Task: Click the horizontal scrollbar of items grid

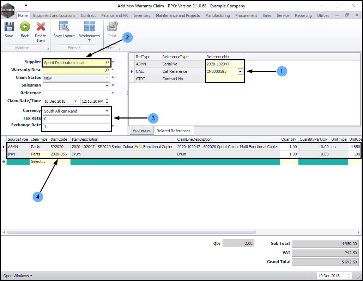Action: tap(131, 232)
